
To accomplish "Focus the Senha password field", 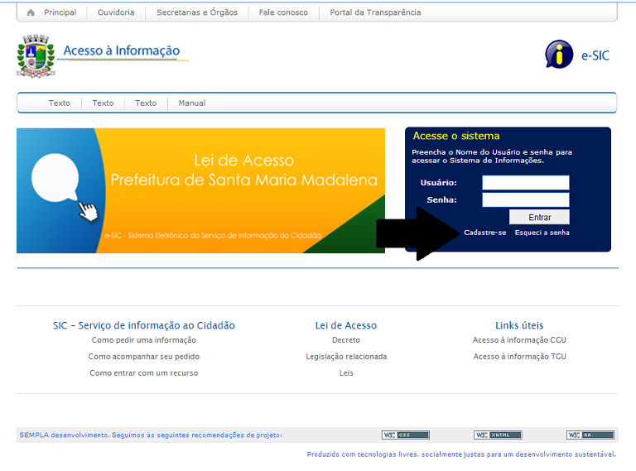I will pos(525,199).
